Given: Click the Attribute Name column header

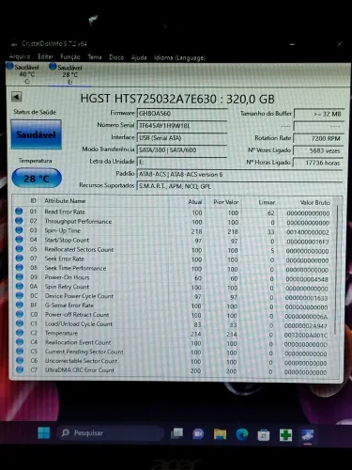Looking at the screenshot, I should (65, 201).
